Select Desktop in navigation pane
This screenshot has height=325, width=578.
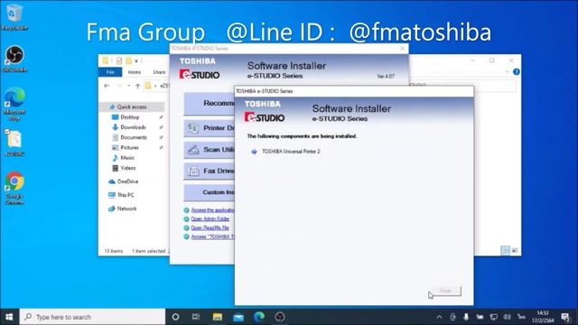(130, 117)
